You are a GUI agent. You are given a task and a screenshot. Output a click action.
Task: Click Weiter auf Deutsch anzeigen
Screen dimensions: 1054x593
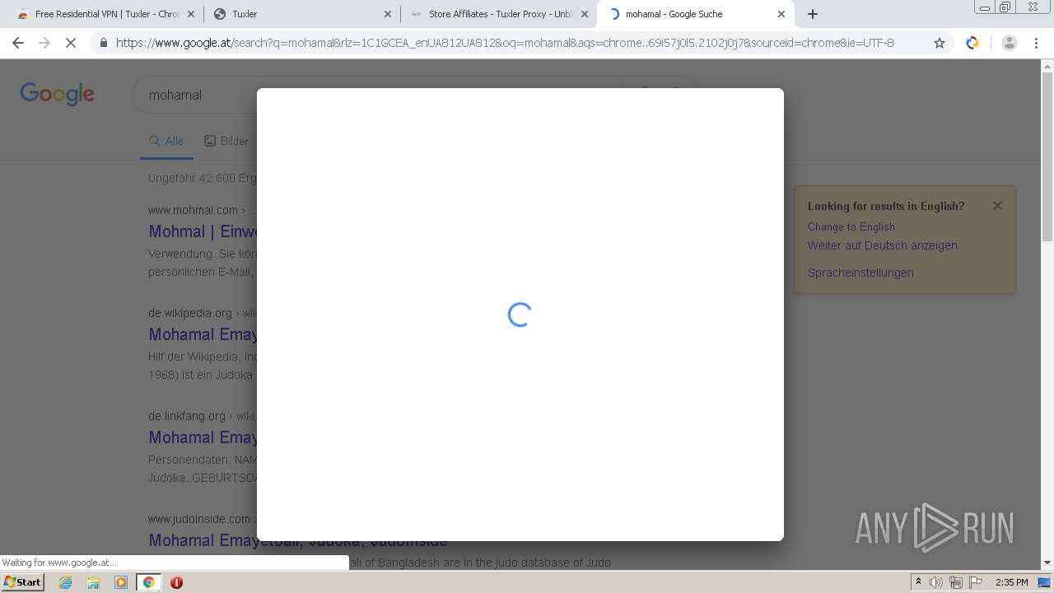882,245
